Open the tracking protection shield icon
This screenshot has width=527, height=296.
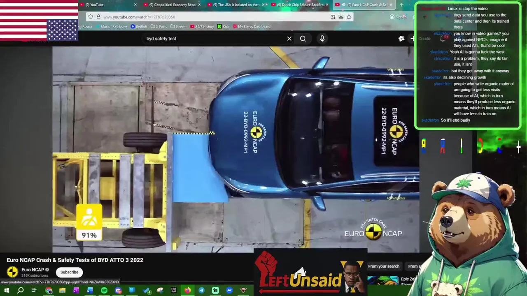pos(91,17)
